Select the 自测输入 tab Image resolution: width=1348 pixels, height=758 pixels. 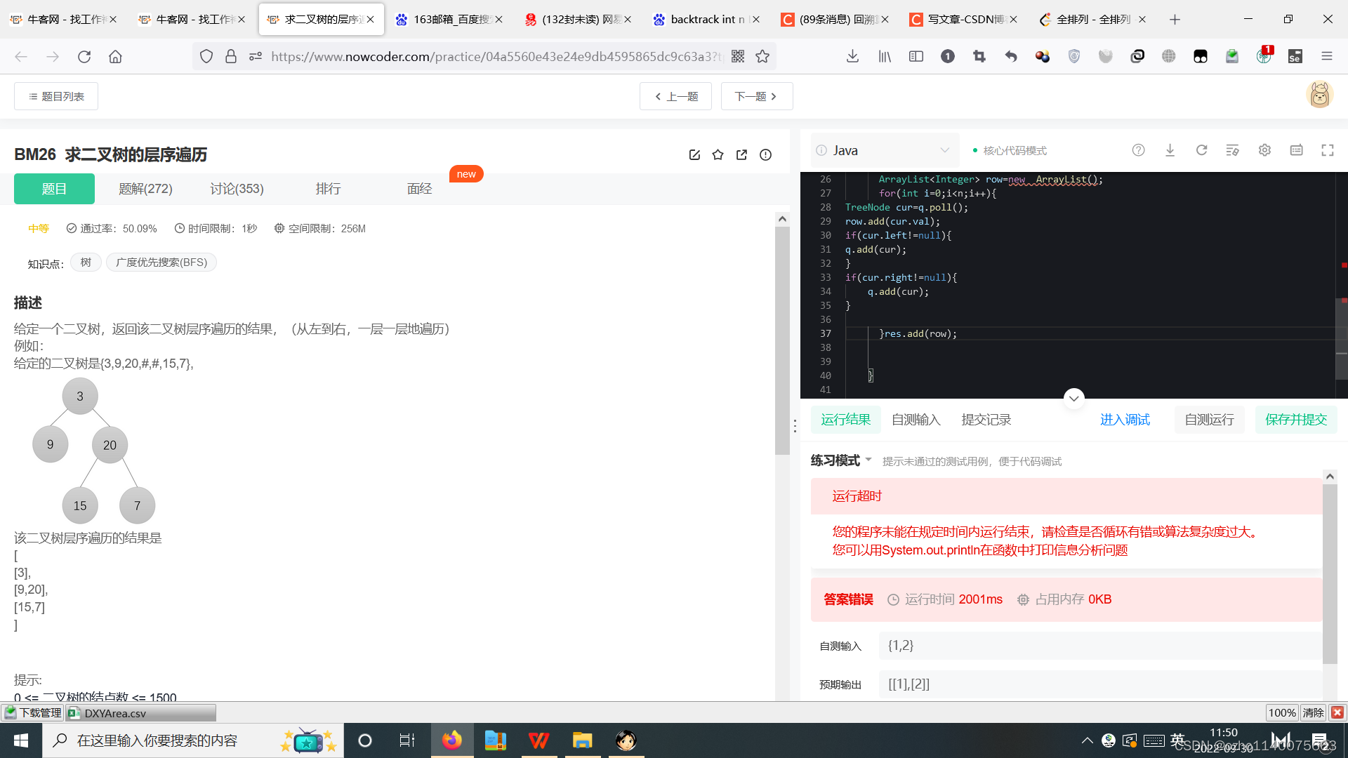tap(916, 420)
